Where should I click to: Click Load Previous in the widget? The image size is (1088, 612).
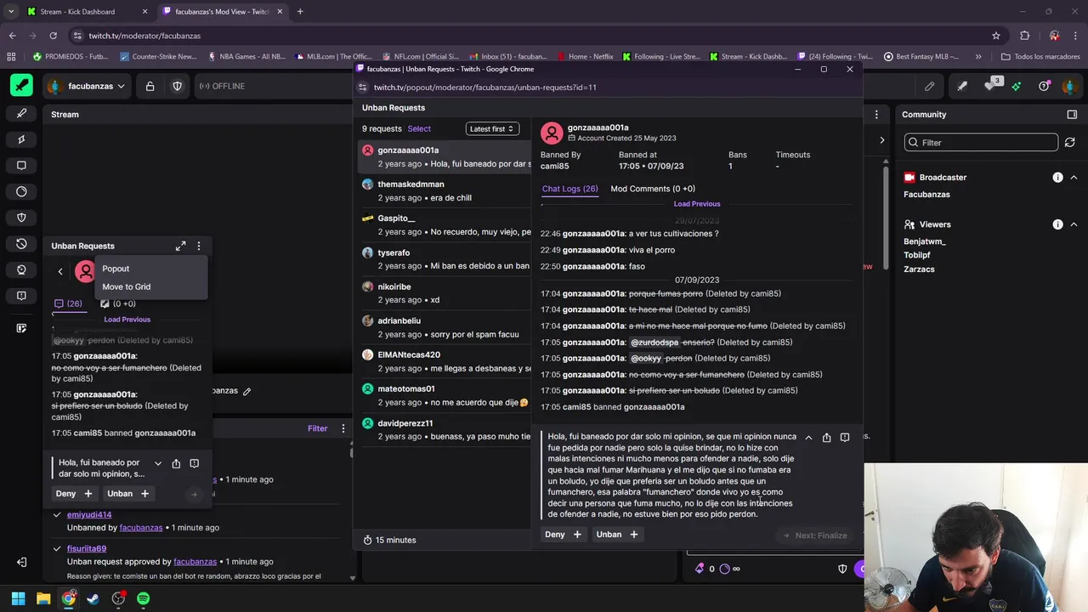pos(127,320)
